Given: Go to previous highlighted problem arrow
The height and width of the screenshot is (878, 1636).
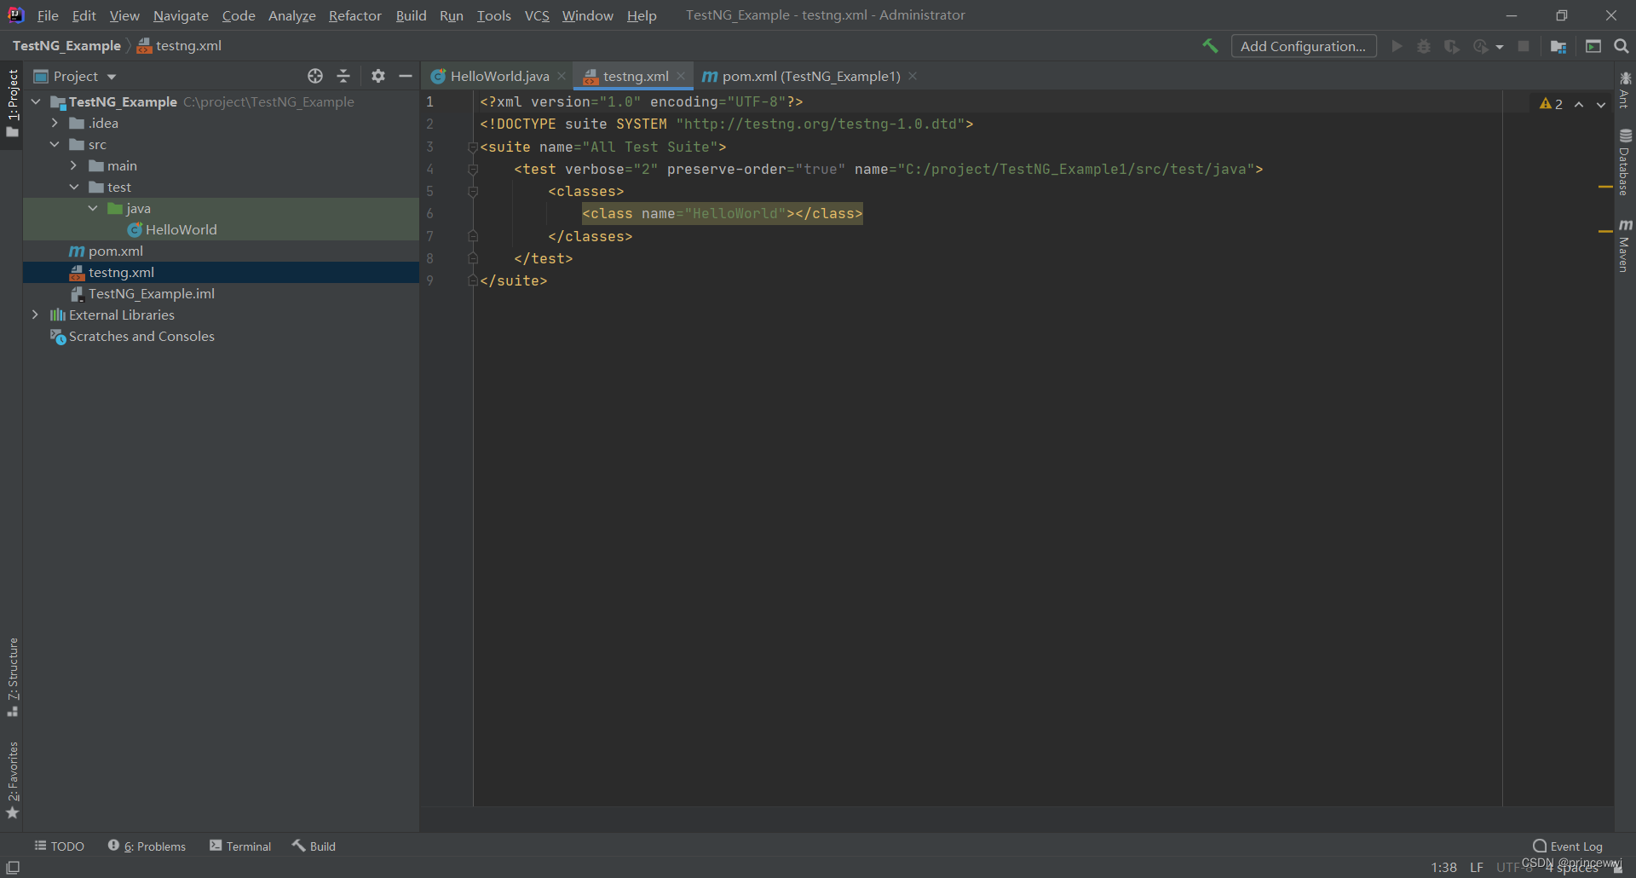Looking at the screenshot, I should [1579, 104].
